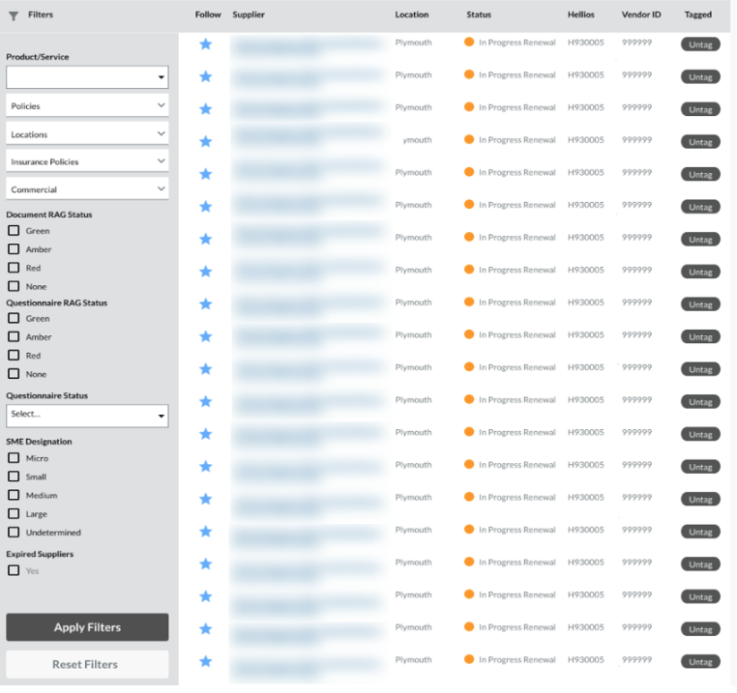Open the Product/Service dropdown

pos(87,77)
